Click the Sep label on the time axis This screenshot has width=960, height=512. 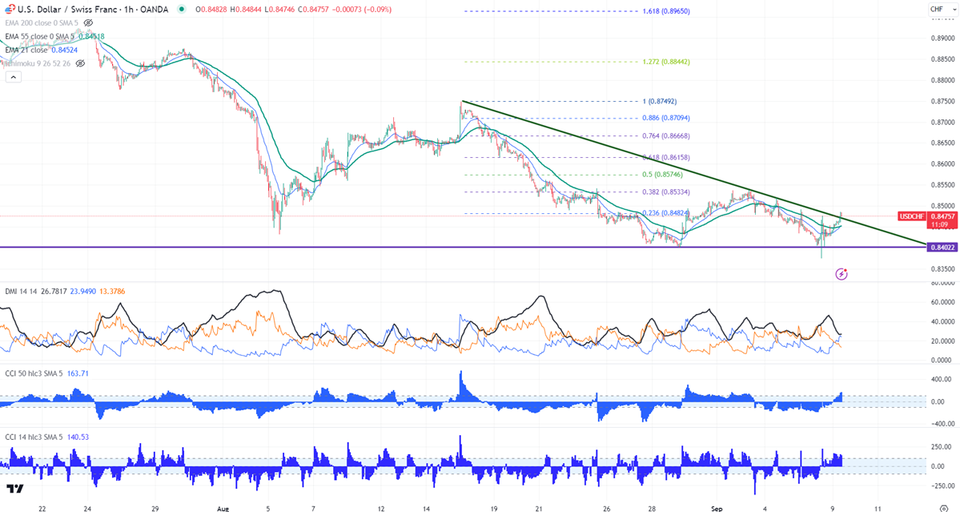pyautogui.click(x=717, y=508)
